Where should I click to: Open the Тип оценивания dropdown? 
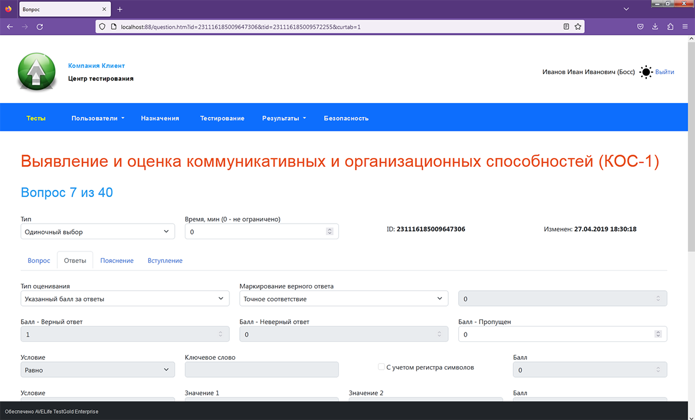125,298
